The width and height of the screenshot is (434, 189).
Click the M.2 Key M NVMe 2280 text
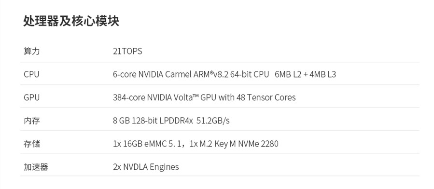239,144
